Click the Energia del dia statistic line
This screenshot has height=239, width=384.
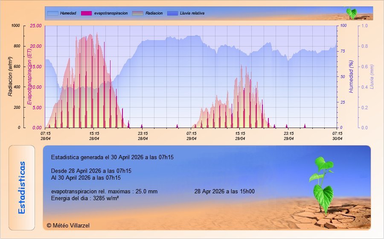[85, 198]
